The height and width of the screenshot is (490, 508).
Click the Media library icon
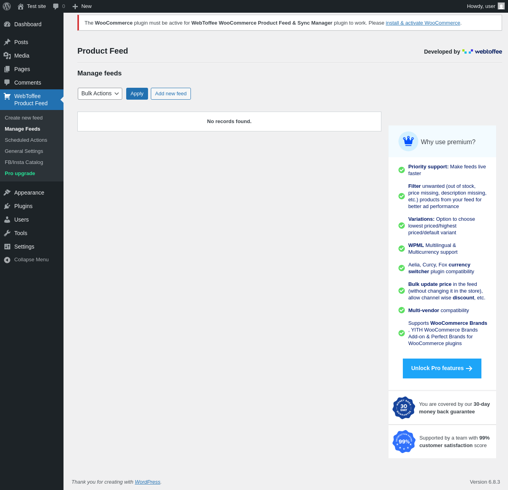click(x=7, y=56)
